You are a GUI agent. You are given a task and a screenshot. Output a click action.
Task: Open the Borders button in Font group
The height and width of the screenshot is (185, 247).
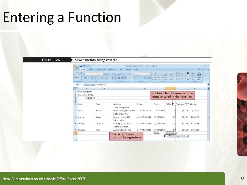point(98,78)
